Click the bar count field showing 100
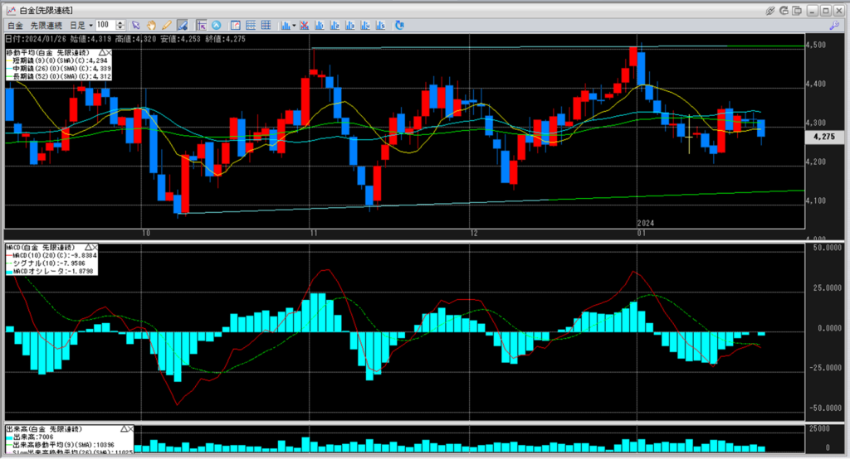 (x=105, y=25)
